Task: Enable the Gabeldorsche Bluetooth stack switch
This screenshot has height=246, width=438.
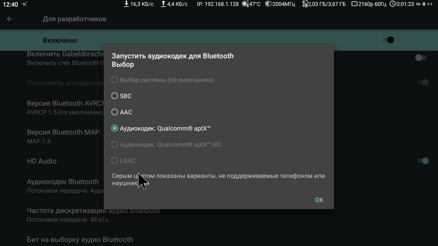Action: pos(421,58)
